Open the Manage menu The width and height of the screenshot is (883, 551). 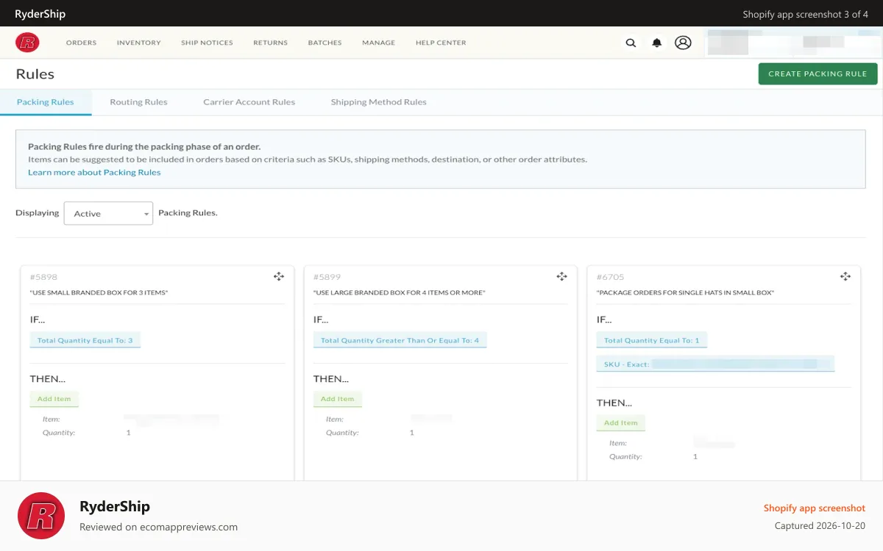pos(378,43)
